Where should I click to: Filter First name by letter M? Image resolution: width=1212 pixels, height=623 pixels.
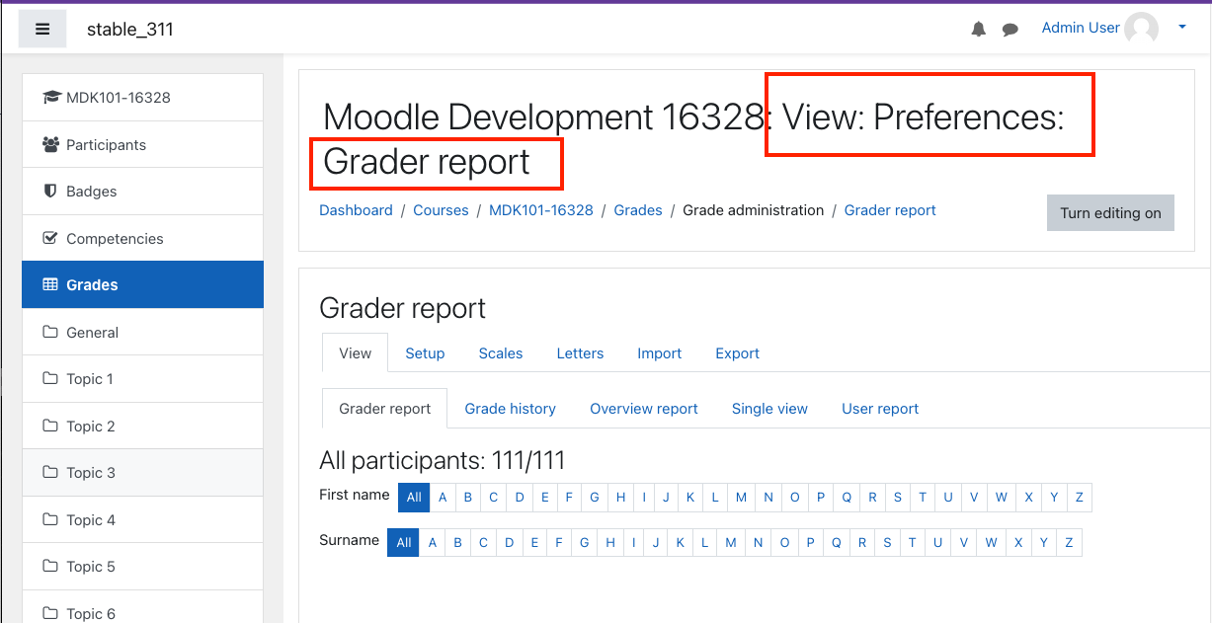click(741, 498)
